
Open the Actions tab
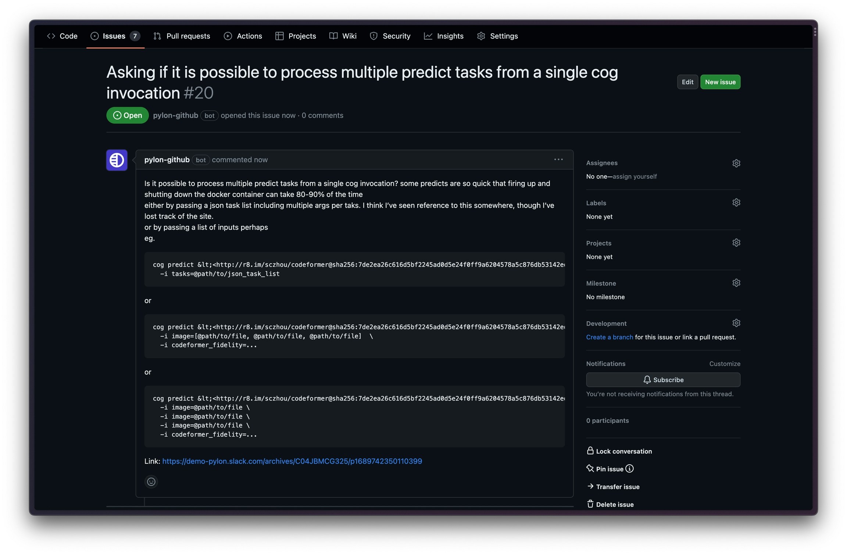[243, 36]
